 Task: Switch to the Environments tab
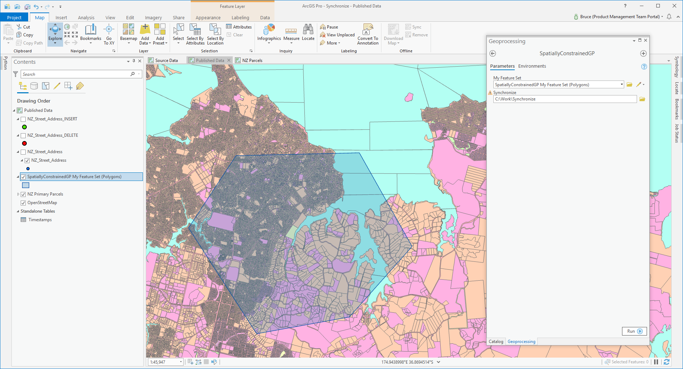click(532, 66)
